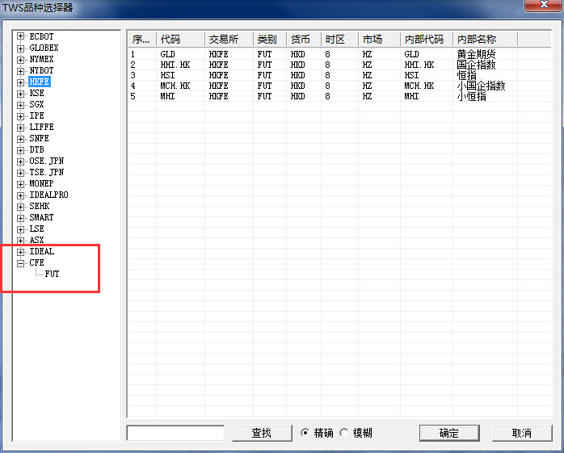Select the LSE tree item
The height and width of the screenshot is (453, 564).
click(36, 229)
